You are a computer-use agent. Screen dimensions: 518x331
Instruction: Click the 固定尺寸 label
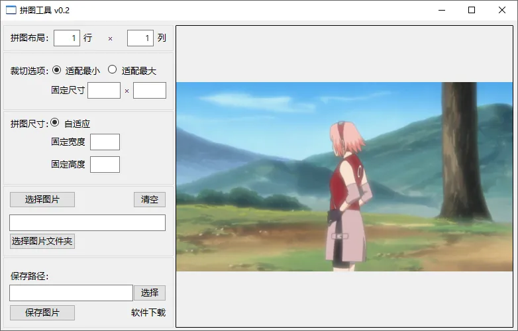pos(68,90)
